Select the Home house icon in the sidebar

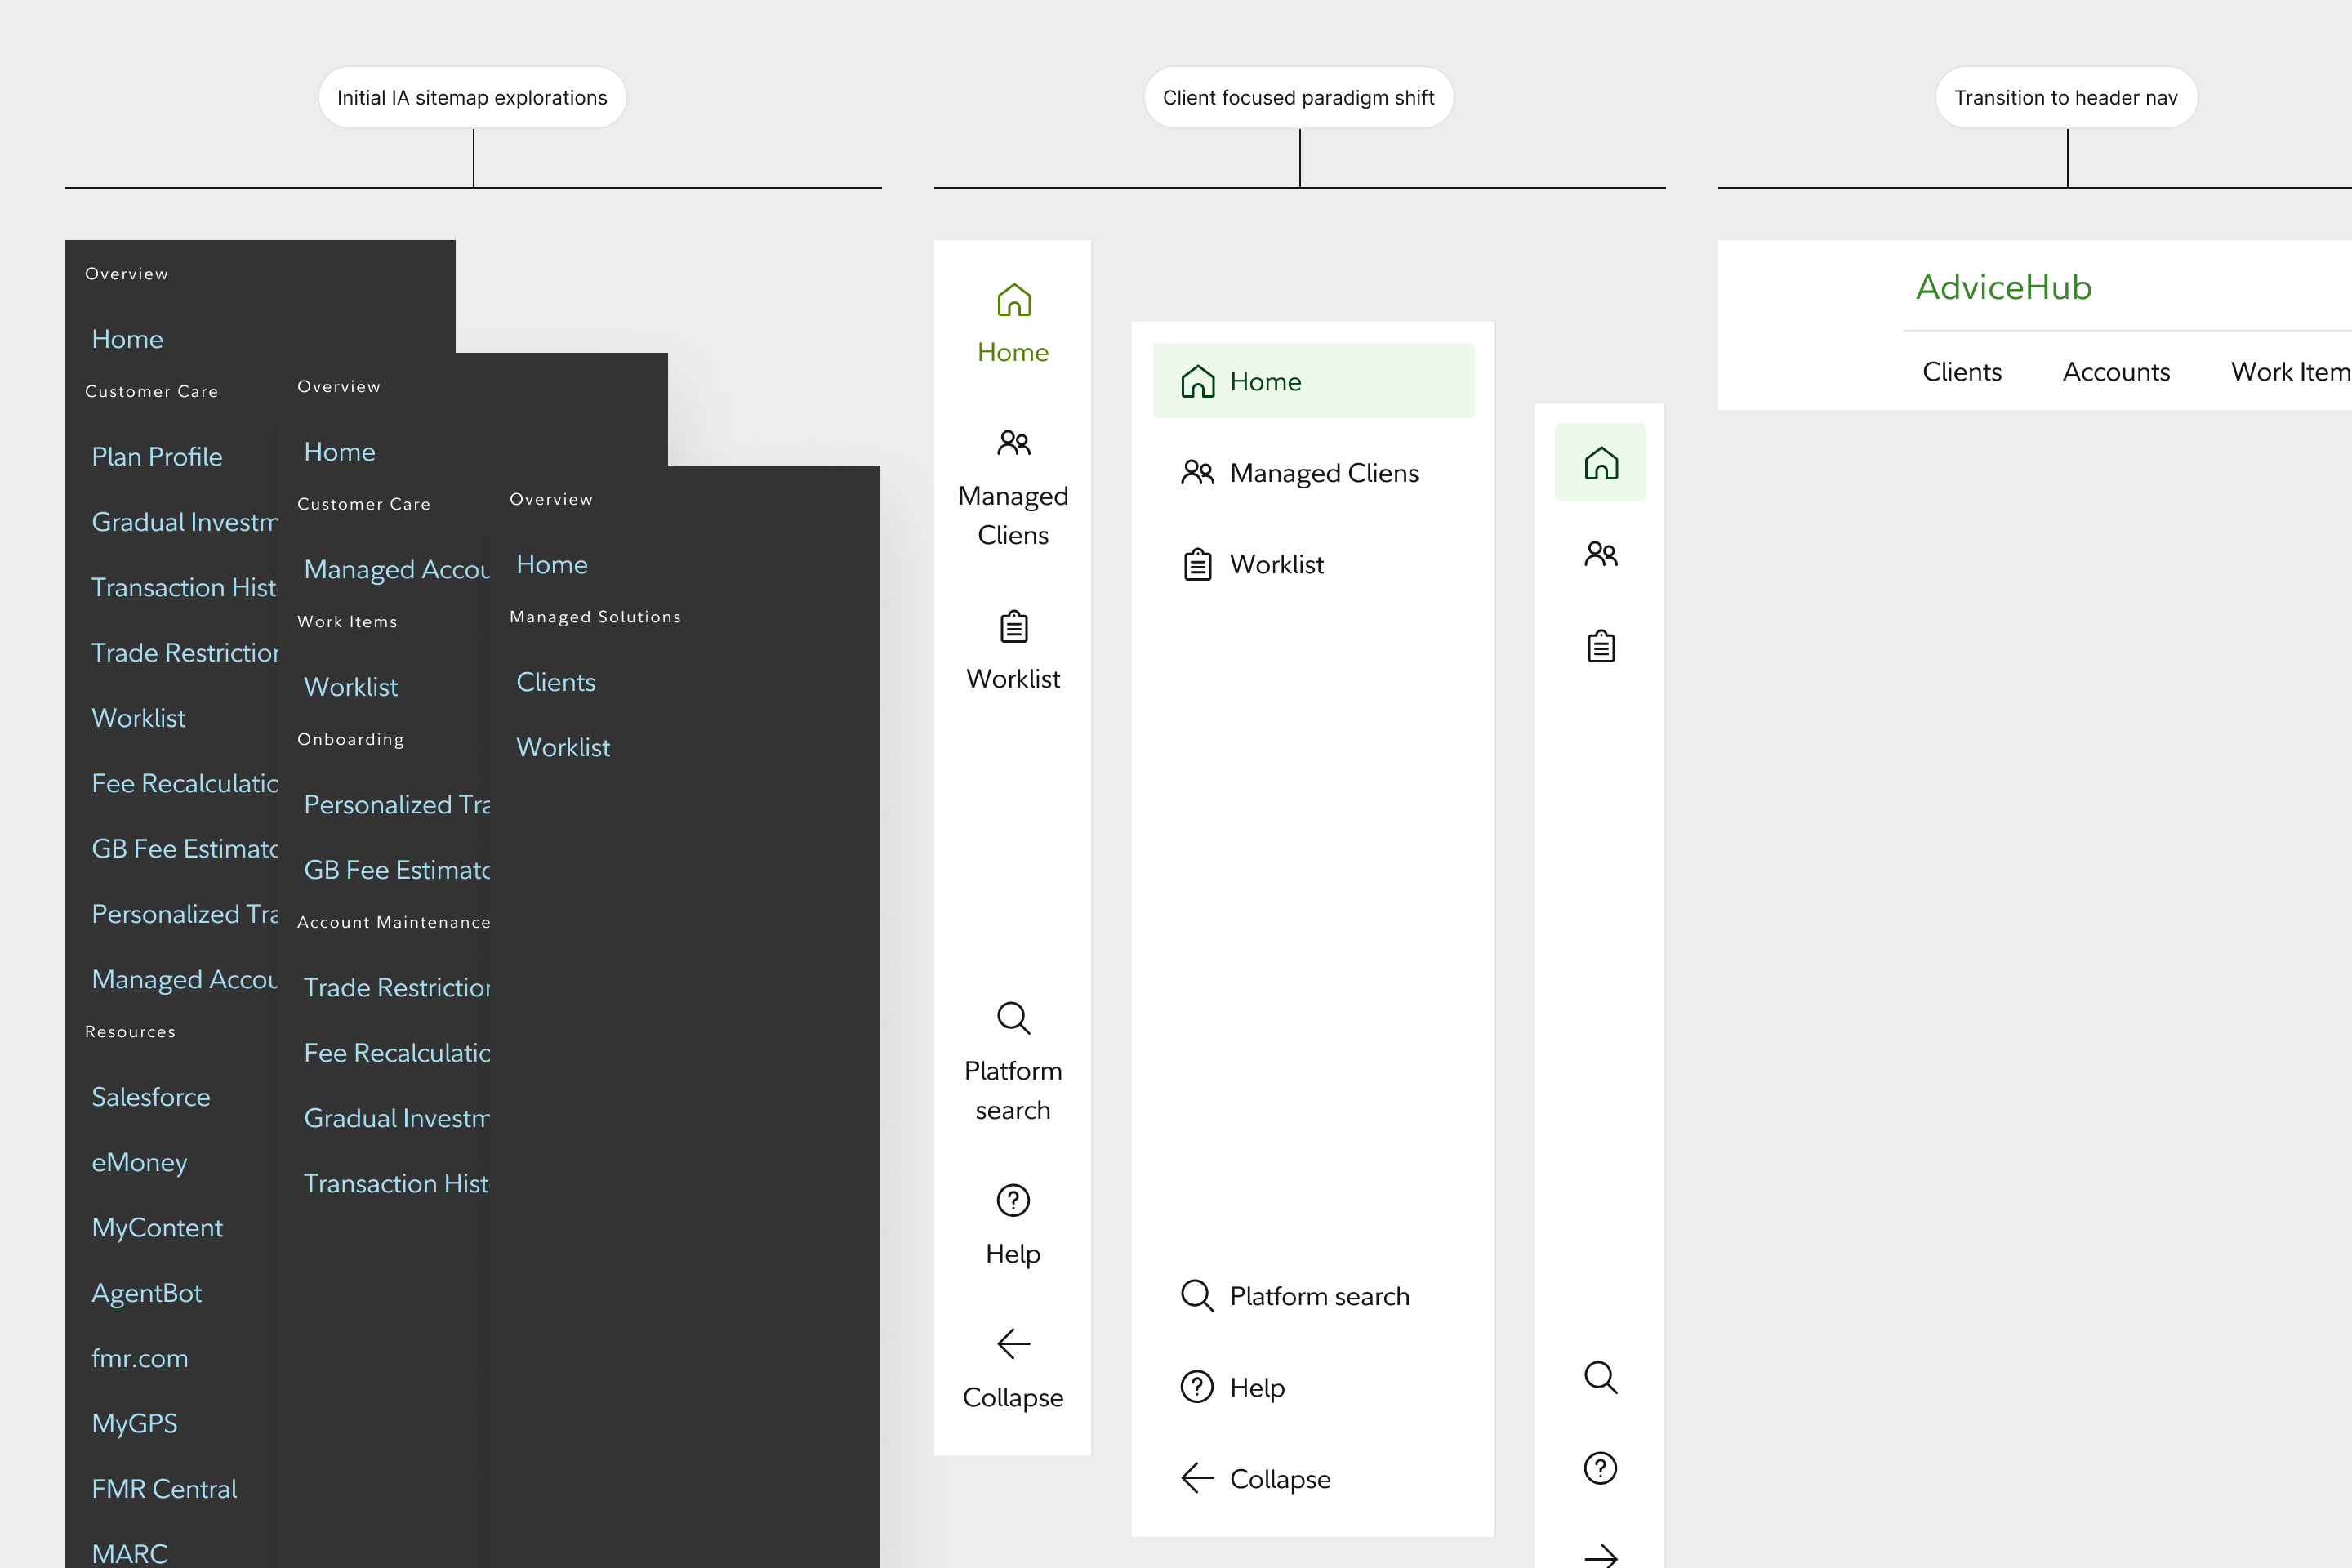1013,300
